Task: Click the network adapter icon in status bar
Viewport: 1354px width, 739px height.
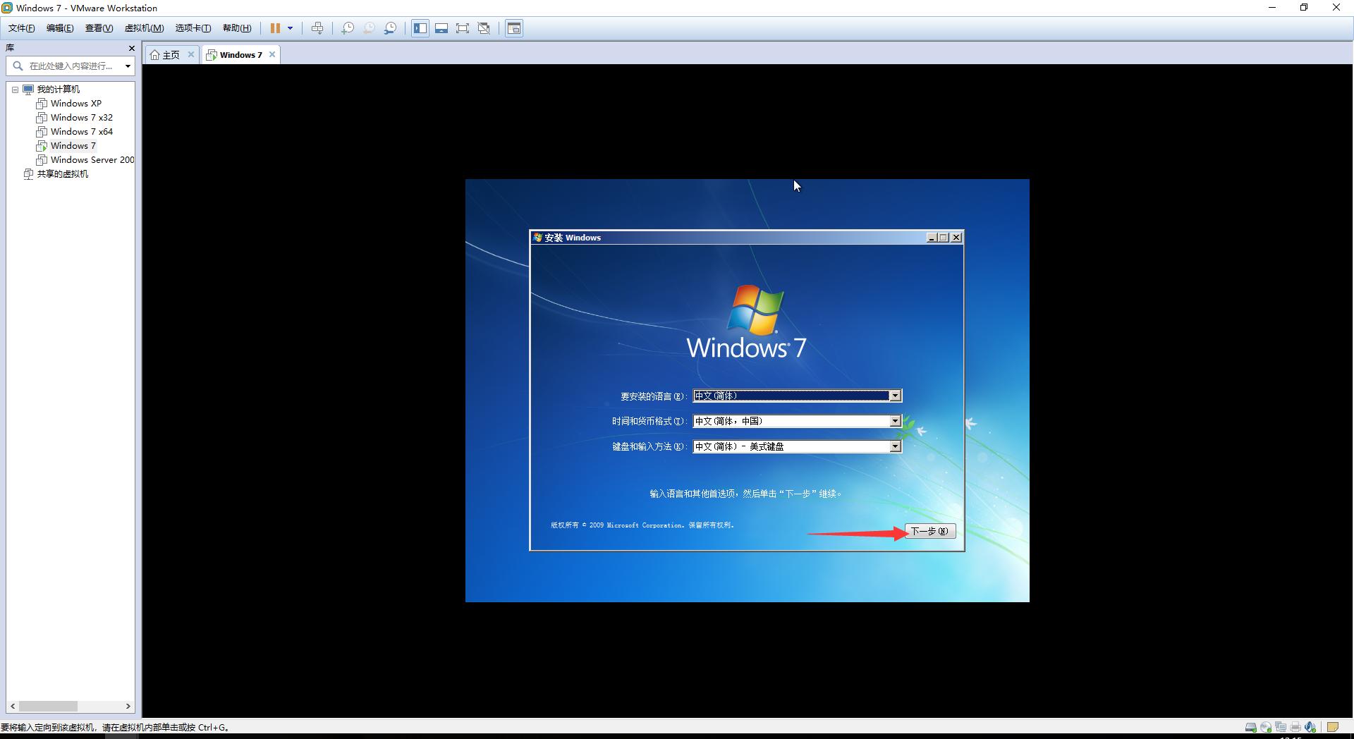Action: click(x=1281, y=727)
